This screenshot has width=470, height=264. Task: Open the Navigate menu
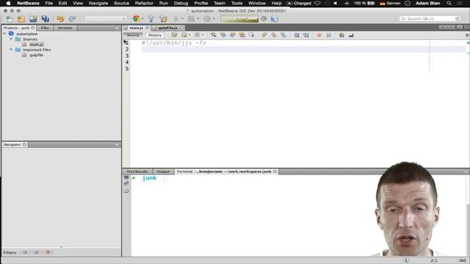(98, 3)
